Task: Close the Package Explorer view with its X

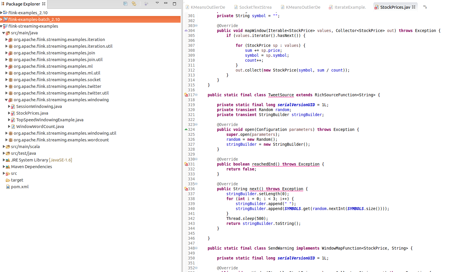Action: pos(44,4)
